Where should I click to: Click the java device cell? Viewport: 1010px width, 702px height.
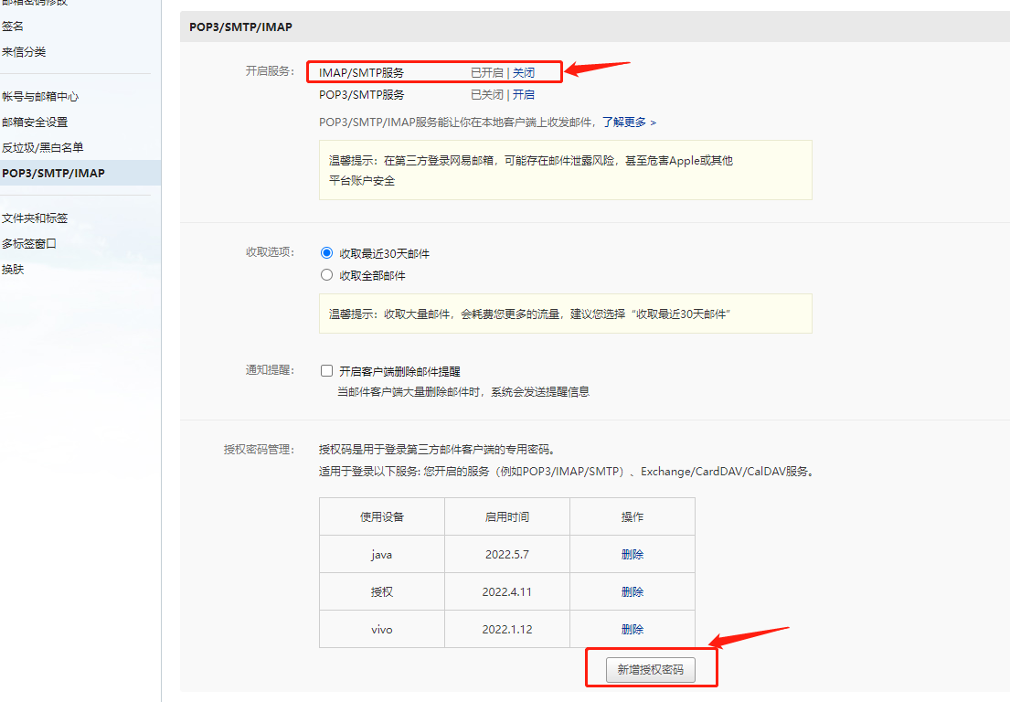[x=381, y=555]
